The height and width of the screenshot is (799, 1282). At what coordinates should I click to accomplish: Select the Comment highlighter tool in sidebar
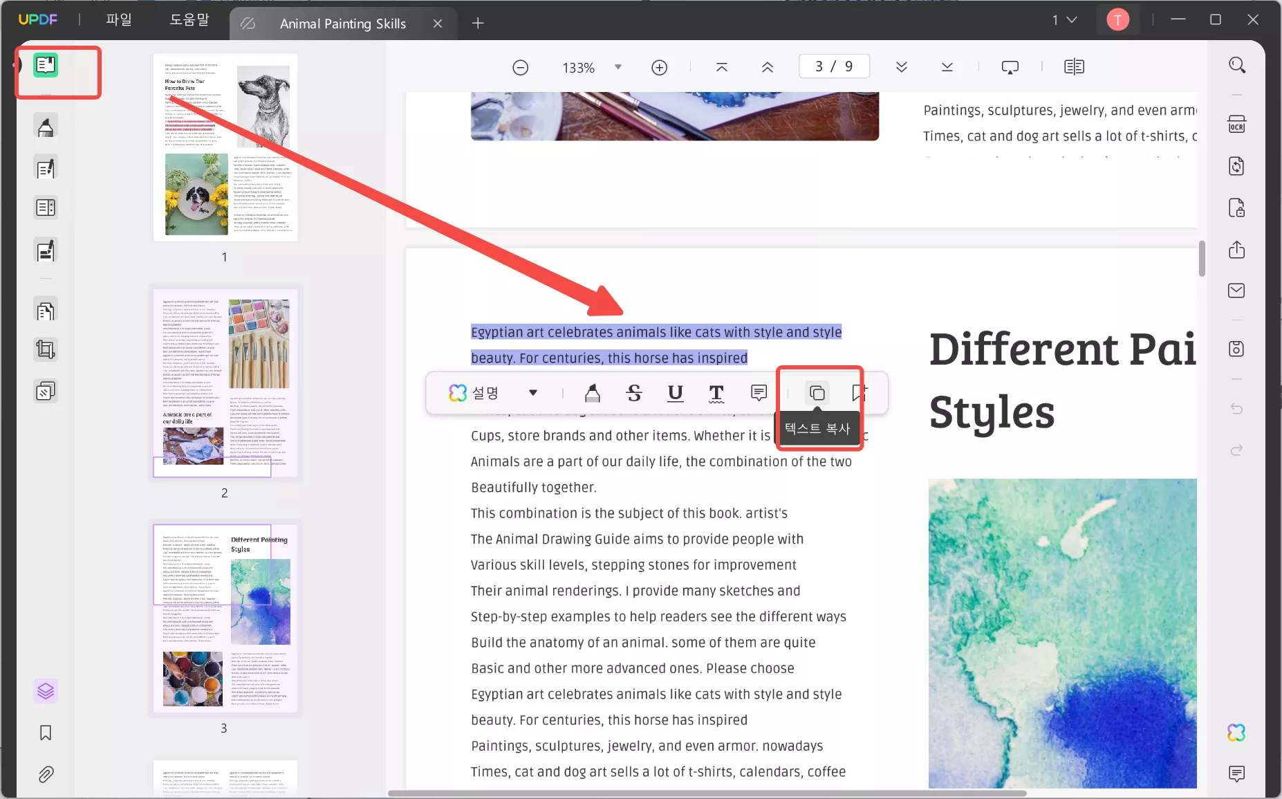46,127
